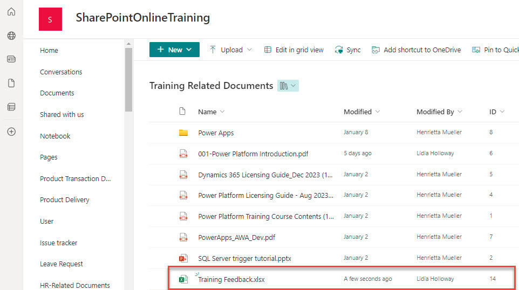Click ID value 14 cell
This screenshot has width=519, height=290.
click(493, 279)
